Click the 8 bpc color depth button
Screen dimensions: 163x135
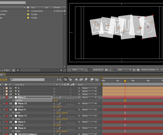click(7, 70)
